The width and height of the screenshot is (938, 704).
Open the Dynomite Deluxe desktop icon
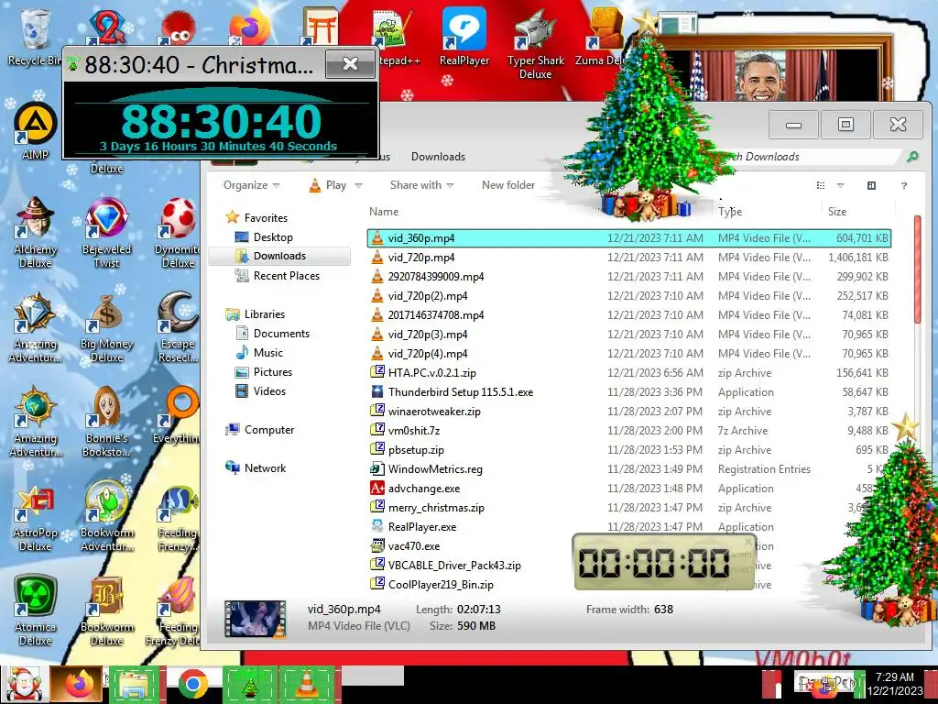tap(178, 232)
